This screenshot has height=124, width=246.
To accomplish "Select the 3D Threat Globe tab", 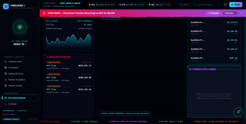I will [x=111, y=17].
